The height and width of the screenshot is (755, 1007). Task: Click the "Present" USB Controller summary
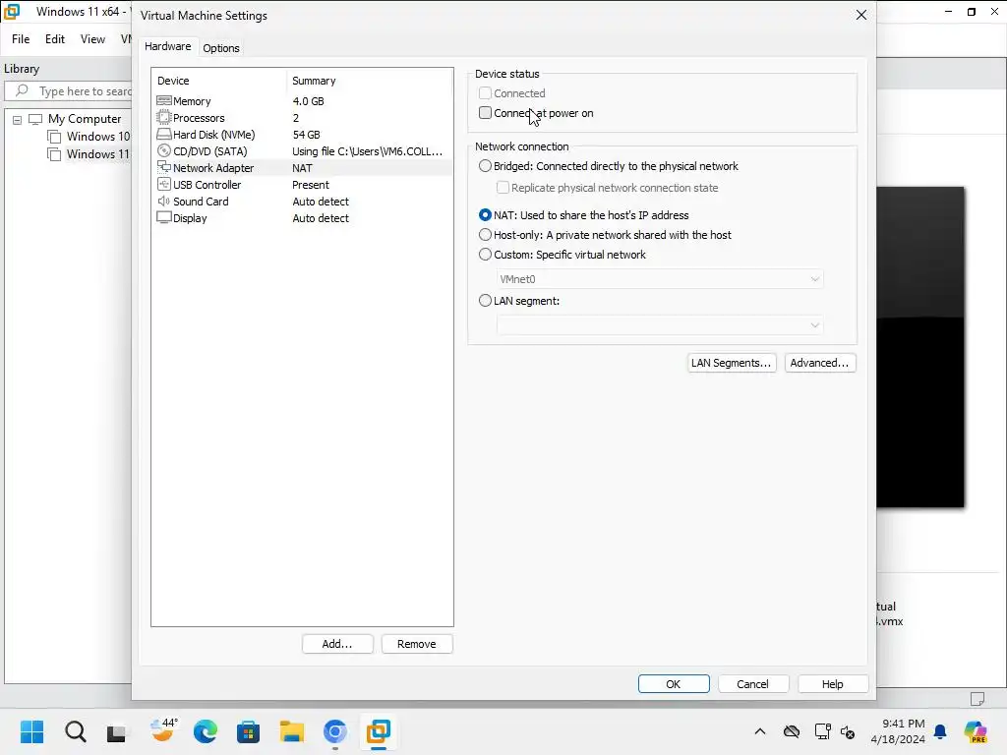(x=311, y=184)
